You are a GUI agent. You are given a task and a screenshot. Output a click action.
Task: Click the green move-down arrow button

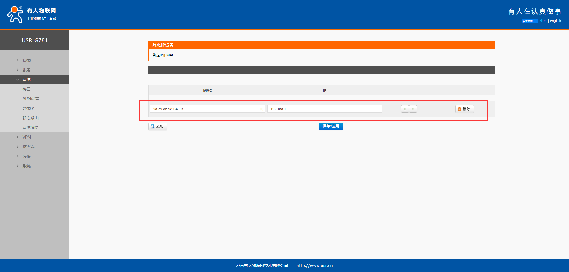click(413, 109)
